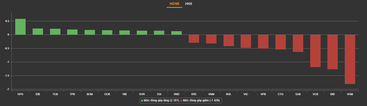Toggle the red 'Mức đóng góp giảm' legend

point(201,100)
